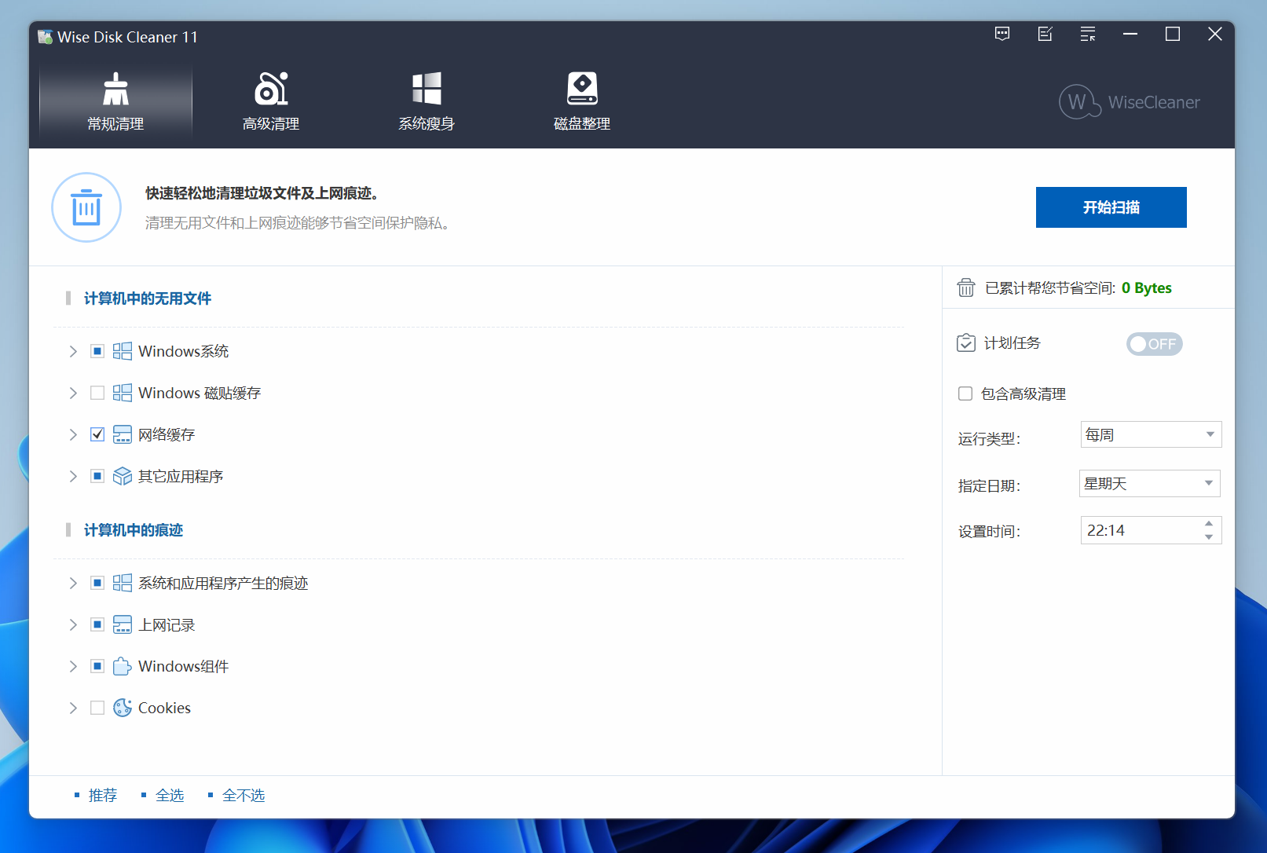Click the Cookies item icon
This screenshot has width=1267, height=853.
tap(122, 708)
